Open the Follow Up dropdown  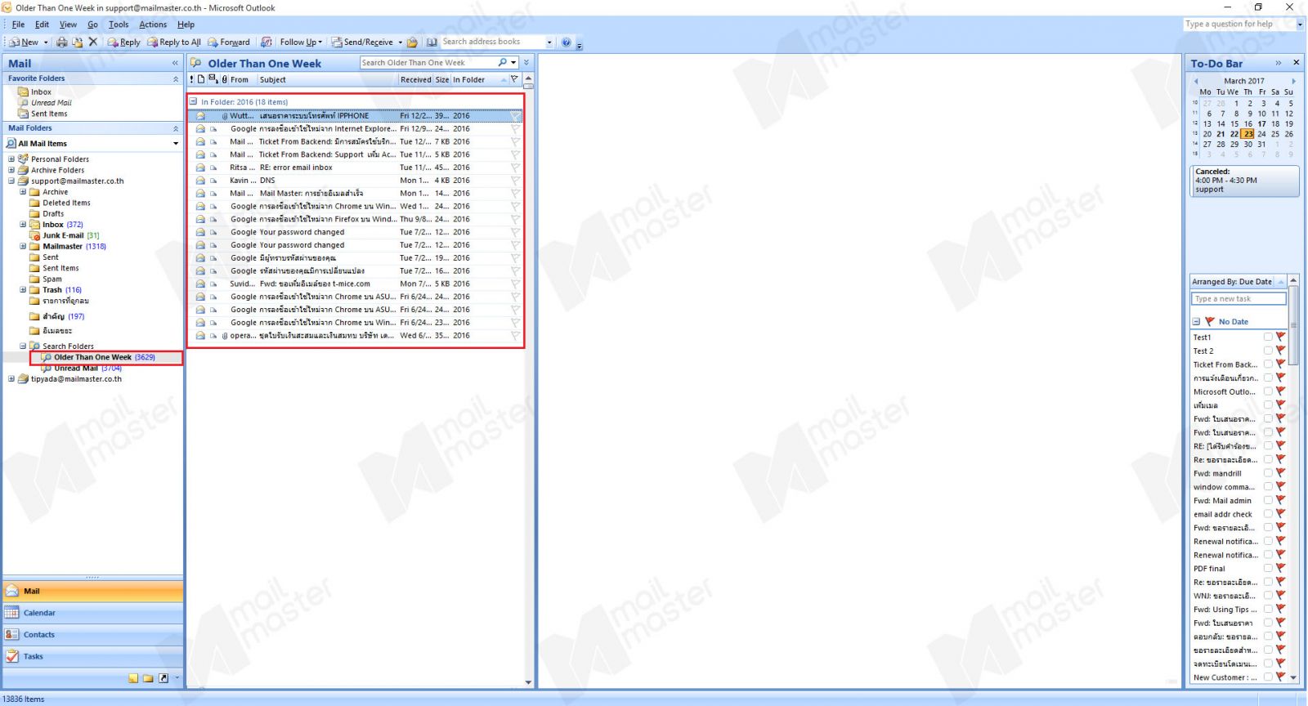pos(301,42)
